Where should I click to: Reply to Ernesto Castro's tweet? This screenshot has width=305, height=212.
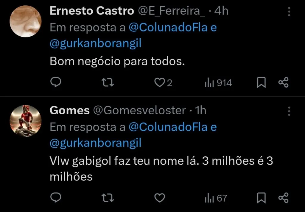pos(56,82)
